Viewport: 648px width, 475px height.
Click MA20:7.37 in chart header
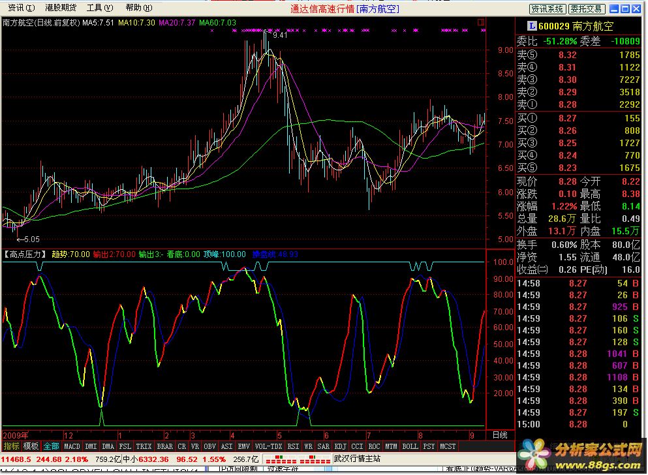click(177, 23)
